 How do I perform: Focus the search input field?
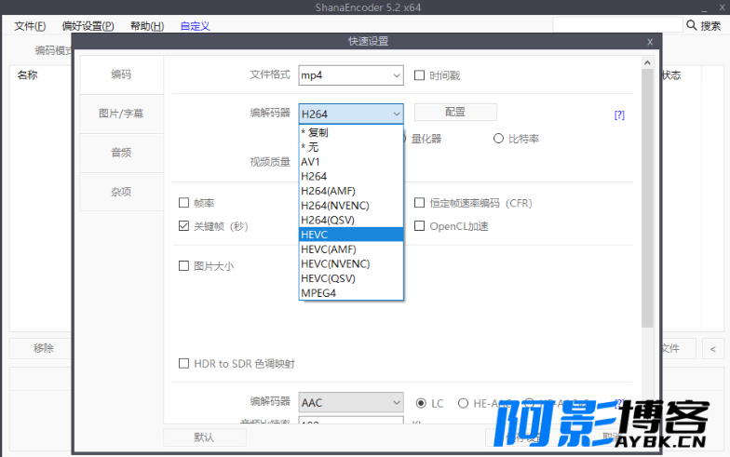(617, 24)
